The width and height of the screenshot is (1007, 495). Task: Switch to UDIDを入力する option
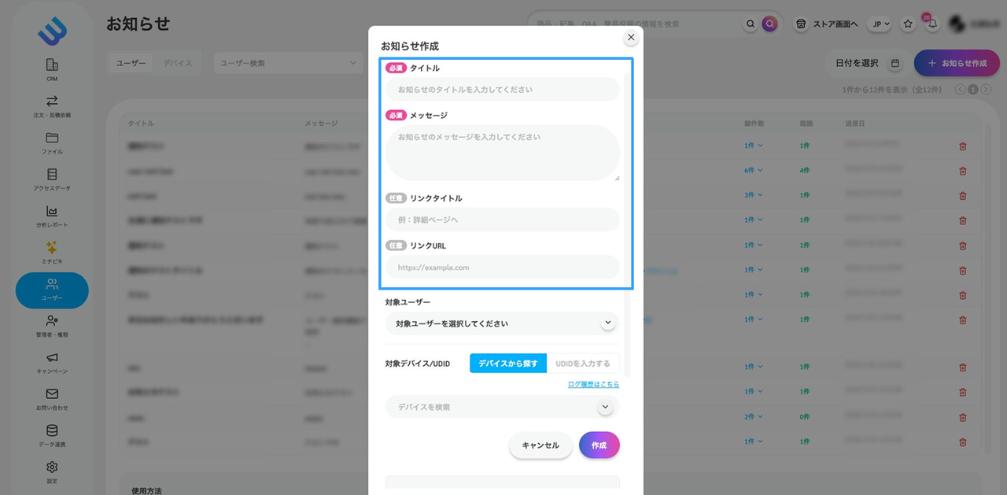click(x=582, y=364)
